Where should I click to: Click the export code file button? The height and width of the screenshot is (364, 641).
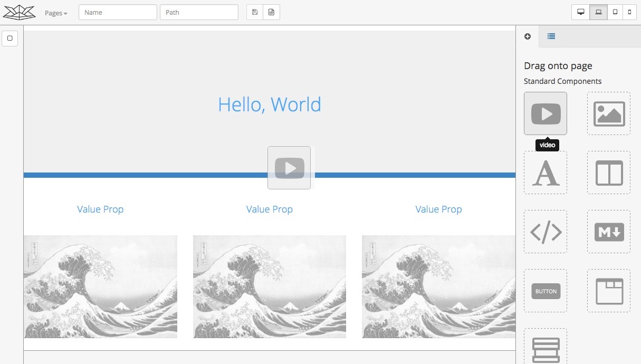271,12
